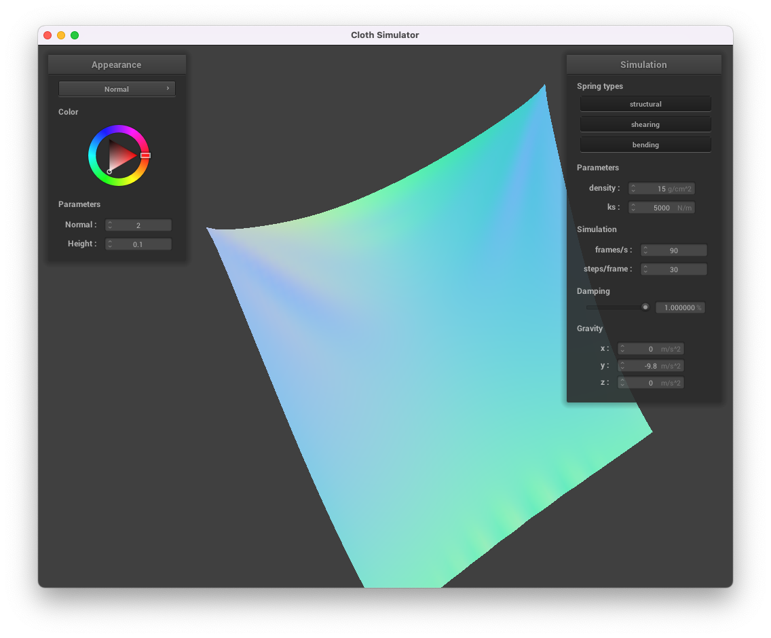Image resolution: width=771 pixels, height=638 pixels.
Task: Click the Gravity y value field
Action: [x=650, y=366]
